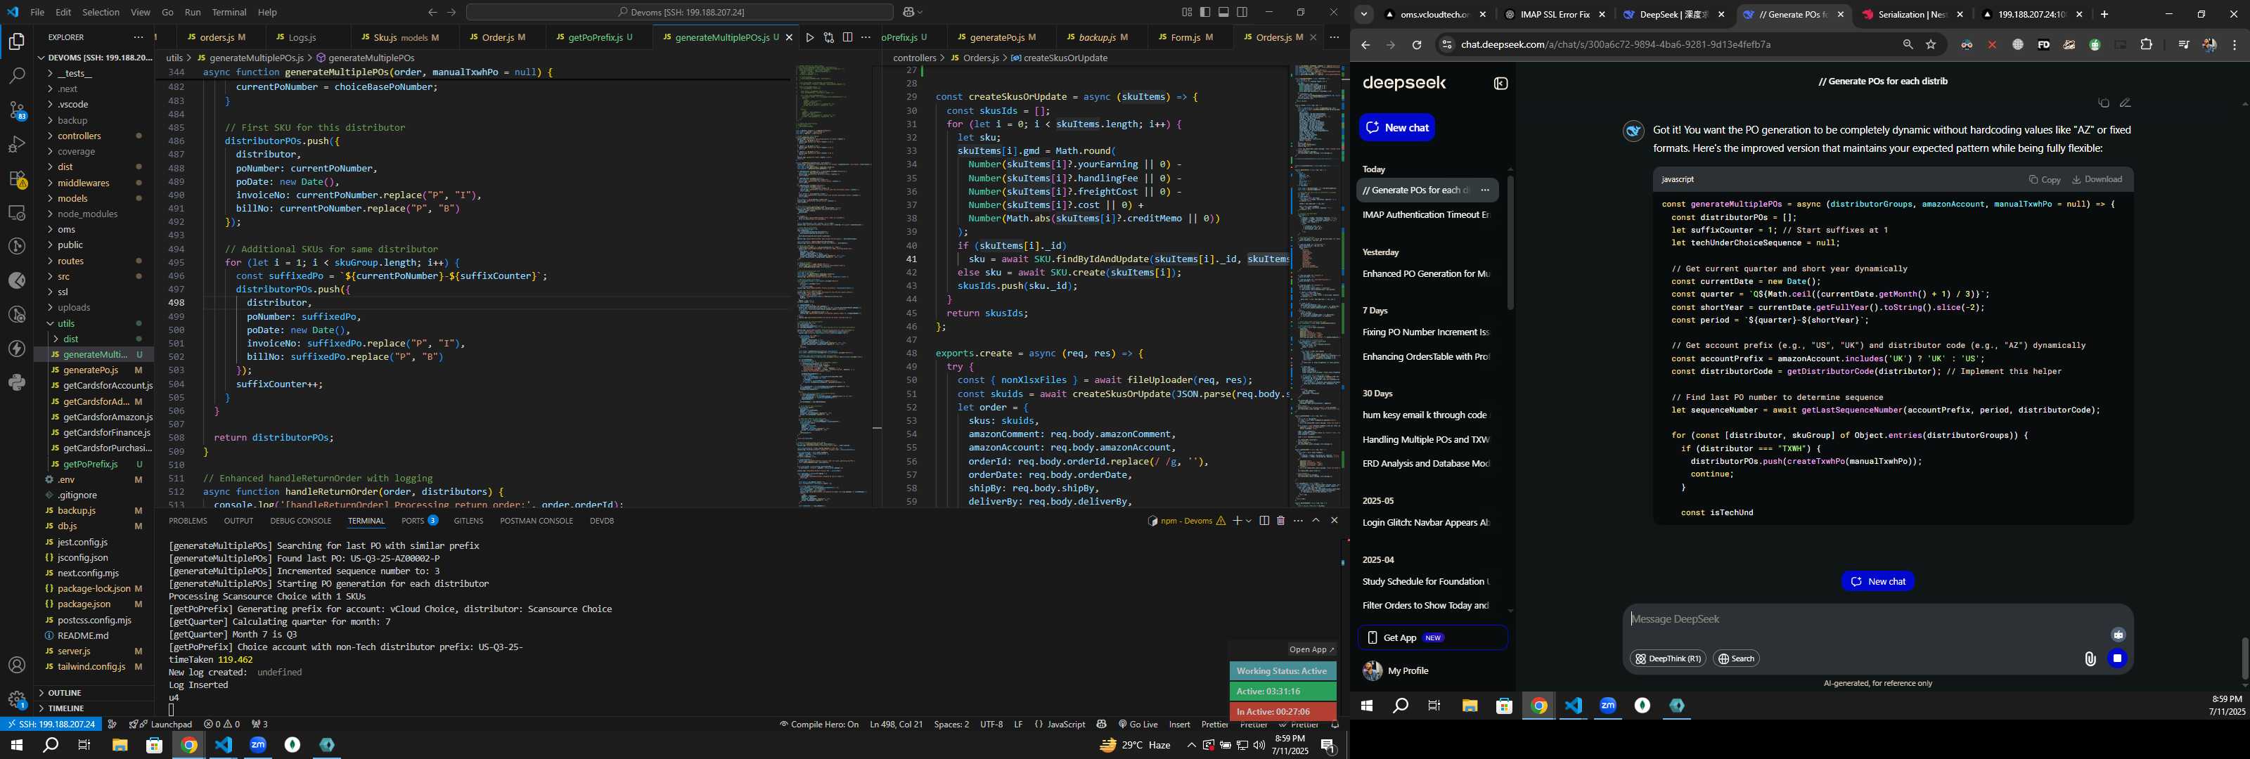Open the File menu in VS Code
The image size is (2250, 759).
tap(37, 12)
